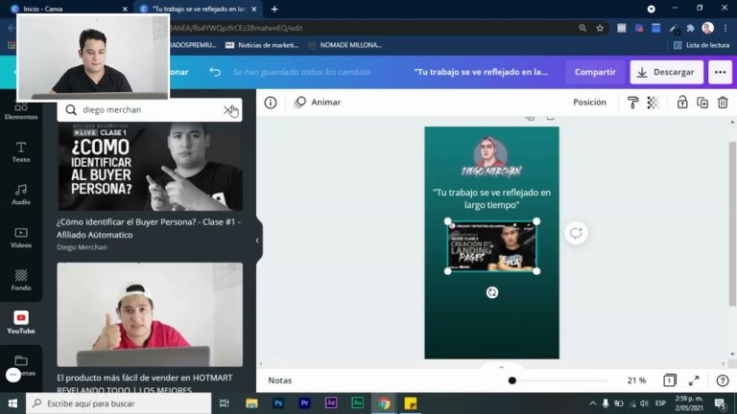Viewport: 737px width, 414px height.
Task: Open Premiere Pro from the taskbar
Action: 304,403
